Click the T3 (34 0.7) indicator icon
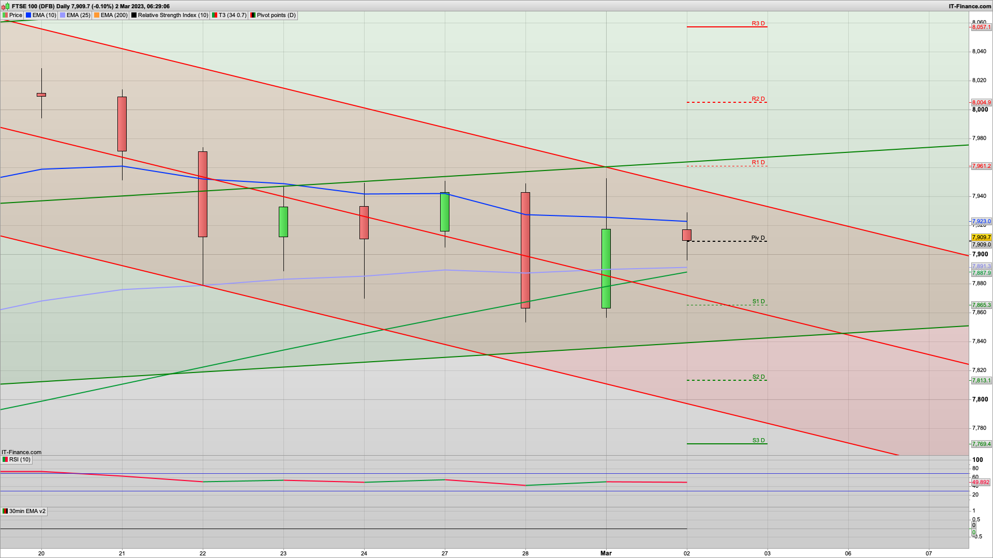 (215, 16)
